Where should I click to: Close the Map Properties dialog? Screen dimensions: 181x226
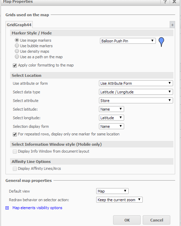tap(174, 2)
